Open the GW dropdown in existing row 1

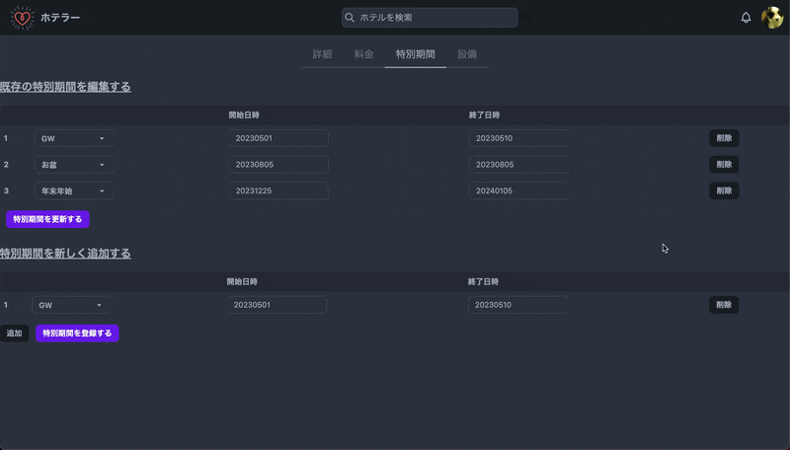point(73,138)
